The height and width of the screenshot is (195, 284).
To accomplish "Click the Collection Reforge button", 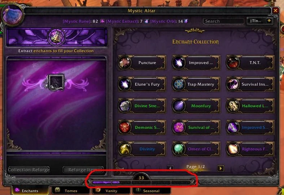I will point(29,170).
